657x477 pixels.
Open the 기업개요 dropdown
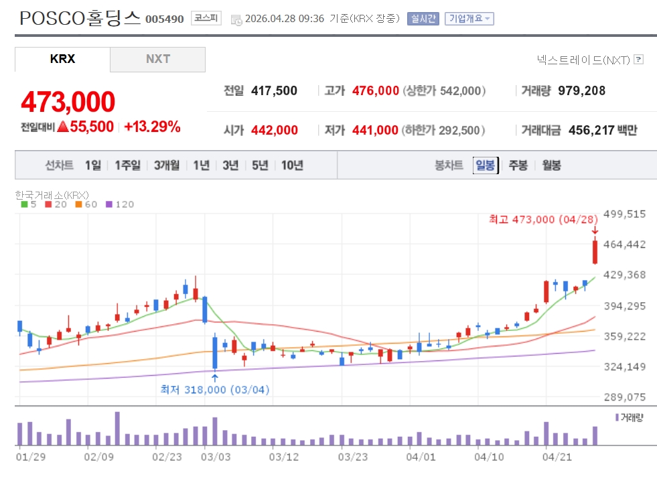[x=469, y=19]
